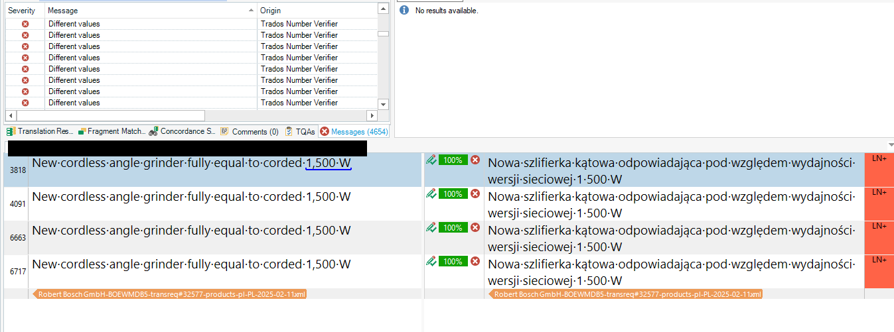This screenshot has height=332, width=894.
Task: Click the right arrow of the horizontal scrollbar
Action: 372,116
